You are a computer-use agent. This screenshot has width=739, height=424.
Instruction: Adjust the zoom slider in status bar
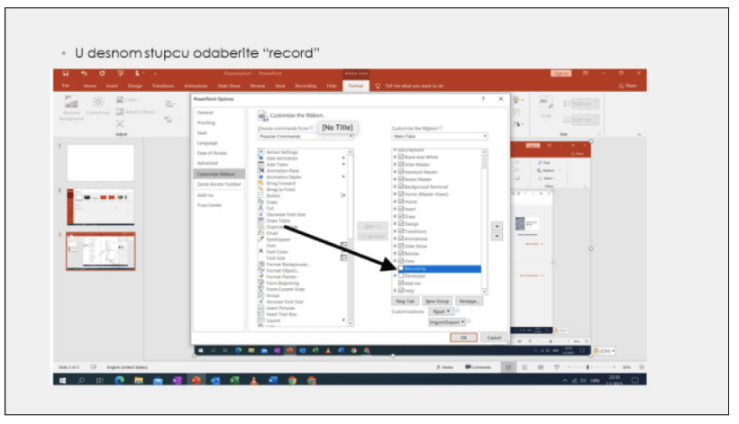(x=588, y=367)
